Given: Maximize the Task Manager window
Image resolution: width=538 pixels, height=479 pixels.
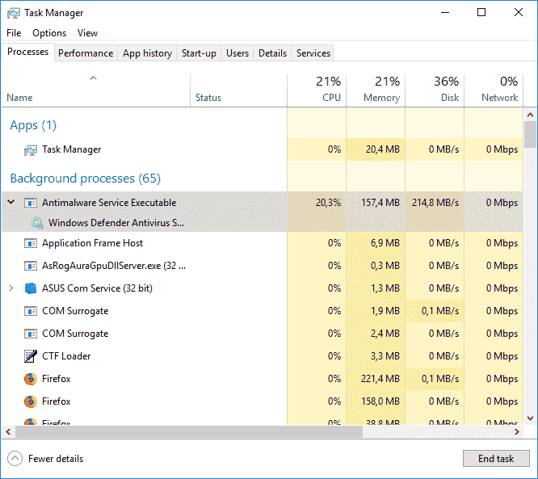Looking at the screenshot, I should point(481,13).
